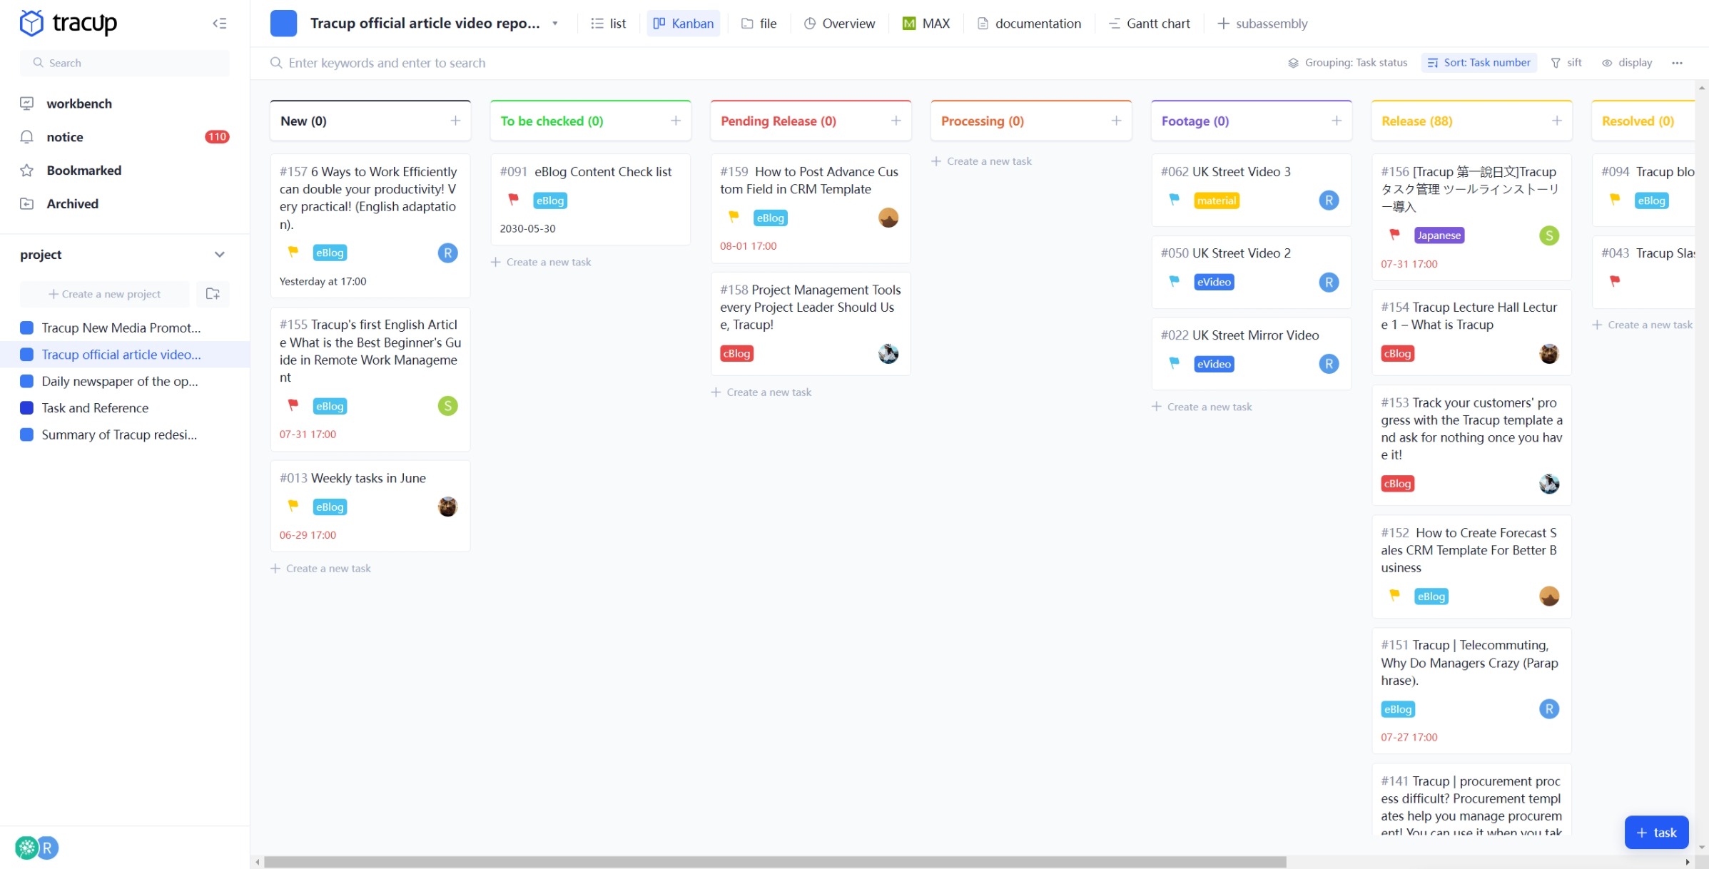The image size is (1709, 869).
Task: Switch to the list view tab
Action: click(x=609, y=24)
